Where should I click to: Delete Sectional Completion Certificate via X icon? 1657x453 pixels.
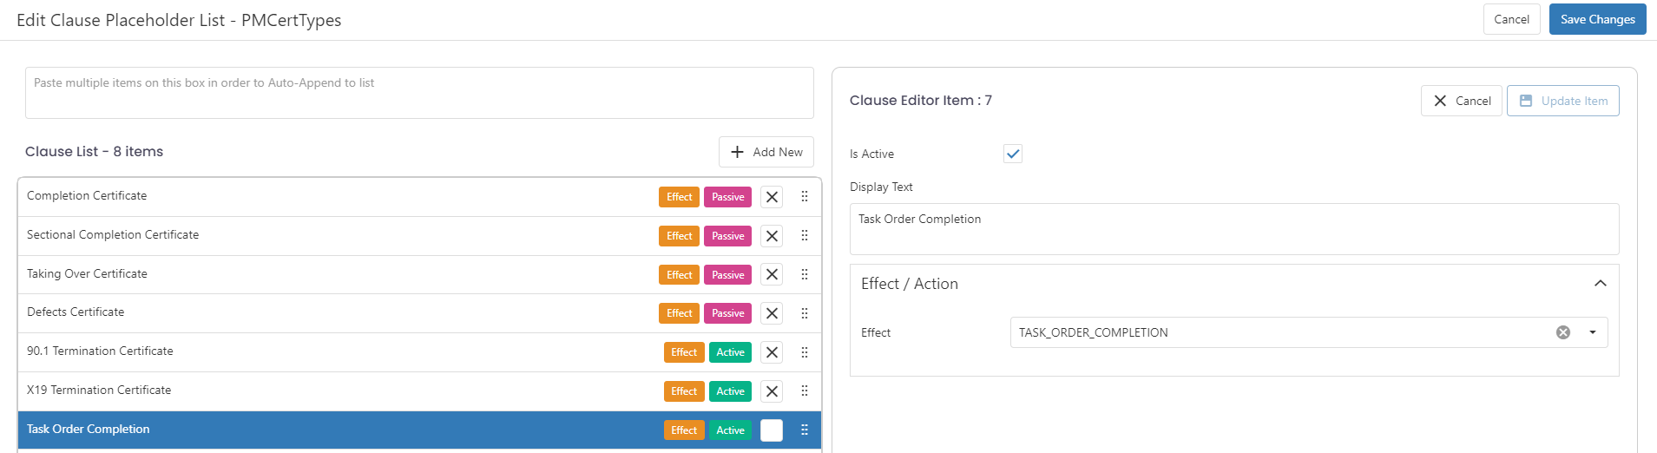pyautogui.click(x=772, y=236)
